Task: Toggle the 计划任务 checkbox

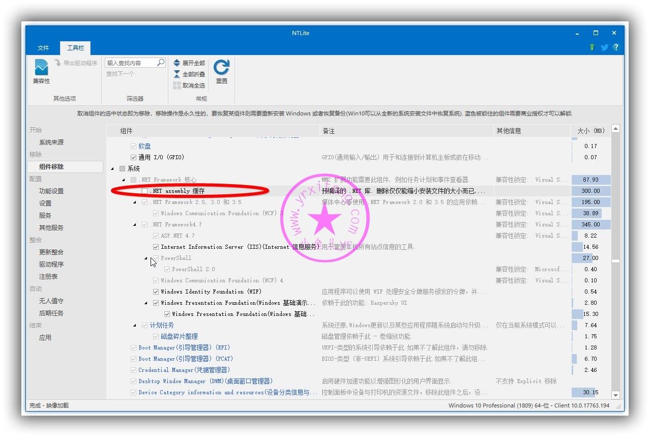Action: tap(145, 325)
